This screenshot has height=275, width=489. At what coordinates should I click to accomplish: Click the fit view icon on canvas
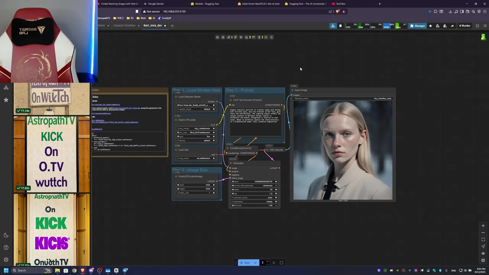pyautogui.click(x=483, y=239)
